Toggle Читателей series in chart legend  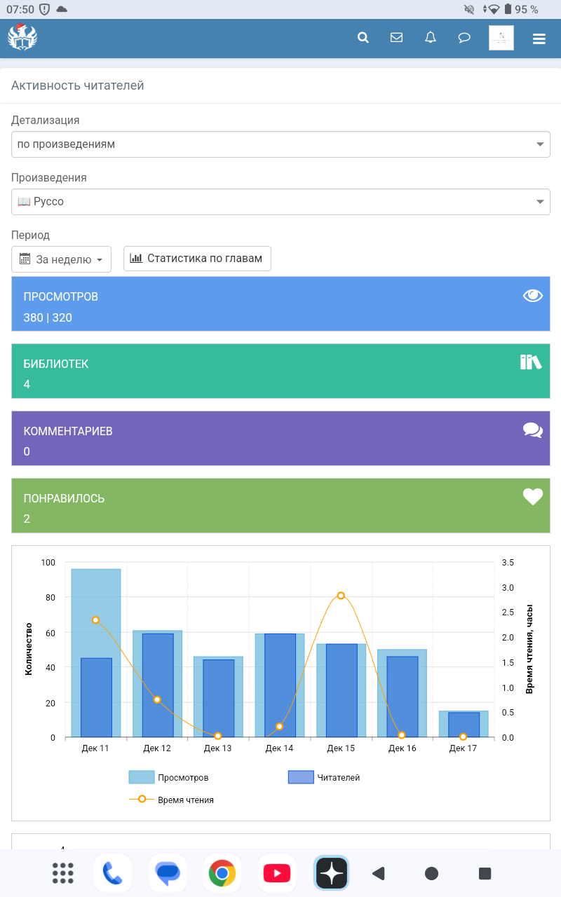point(325,777)
